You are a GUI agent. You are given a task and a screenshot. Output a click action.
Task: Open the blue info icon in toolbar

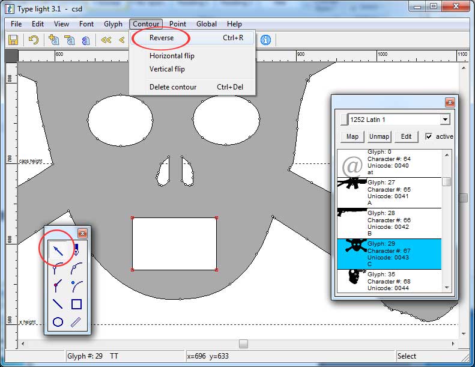[265, 40]
